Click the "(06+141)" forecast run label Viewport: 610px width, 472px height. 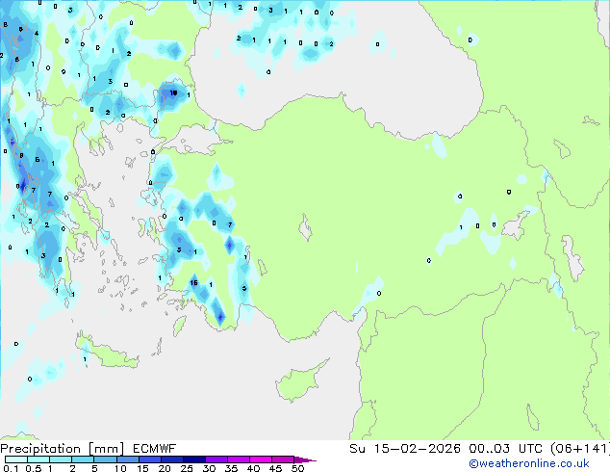click(580, 448)
